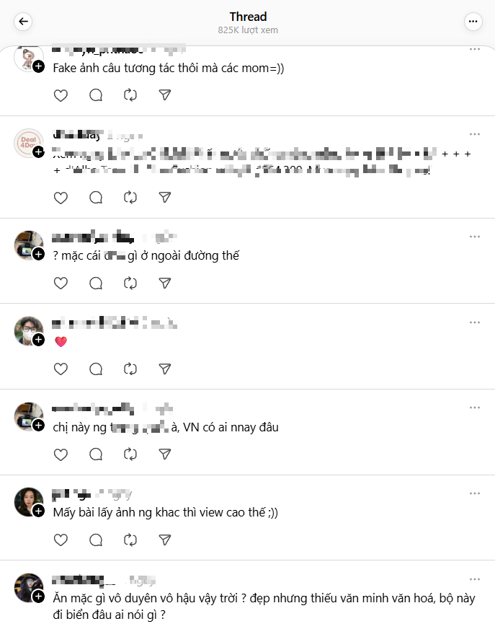Screen dimensions: 495x629
Task: Follow the user with mask avatar
Action: coord(38,340)
